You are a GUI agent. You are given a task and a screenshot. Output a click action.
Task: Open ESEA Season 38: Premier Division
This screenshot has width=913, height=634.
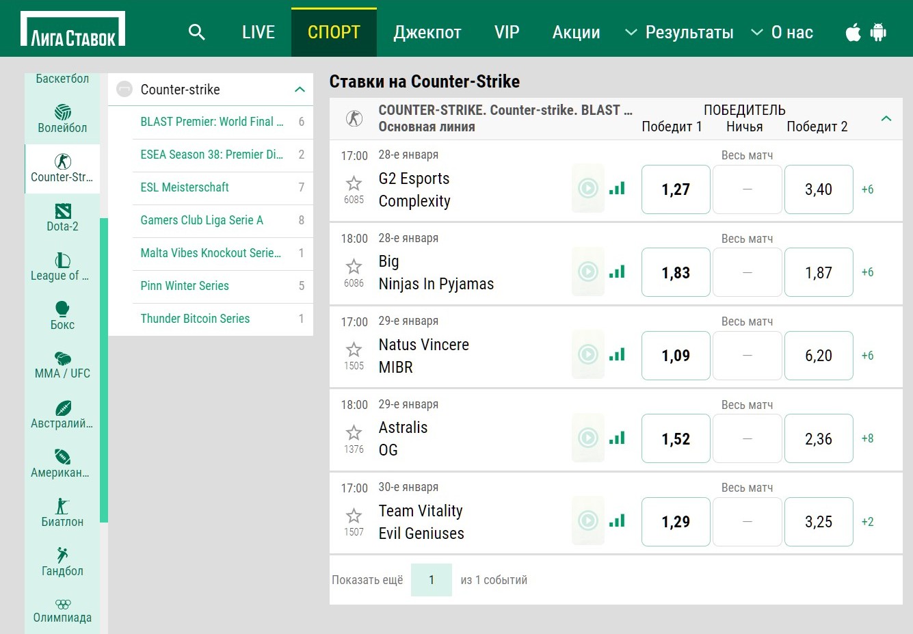pyautogui.click(x=223, y=155)
